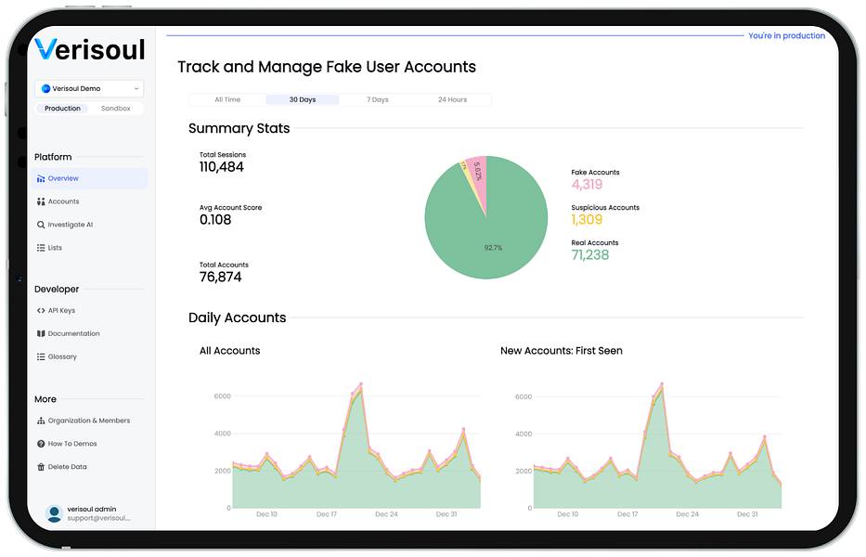Click New Accounts: First Seen title
866x557 pixels.
point(562,351)
